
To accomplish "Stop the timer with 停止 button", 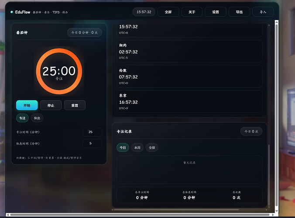I will 51,105.
